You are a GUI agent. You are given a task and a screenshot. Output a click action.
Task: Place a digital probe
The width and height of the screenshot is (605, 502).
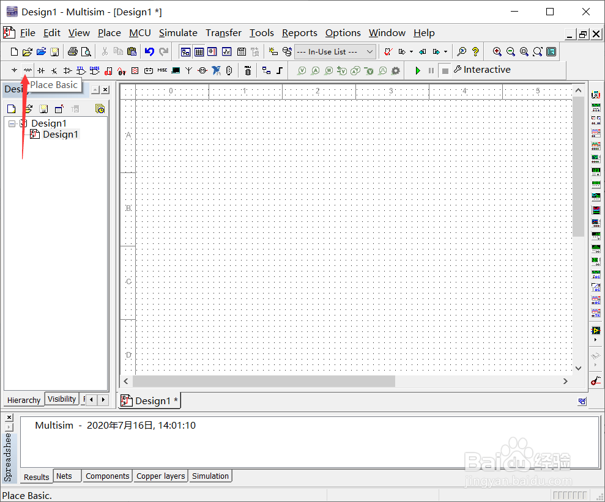(382, 70)
